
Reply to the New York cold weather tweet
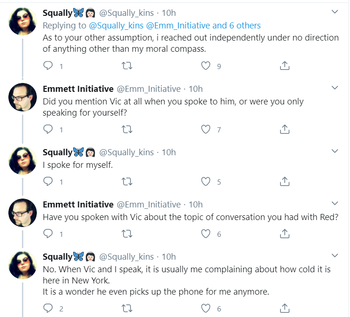click(x=48, y=308)
